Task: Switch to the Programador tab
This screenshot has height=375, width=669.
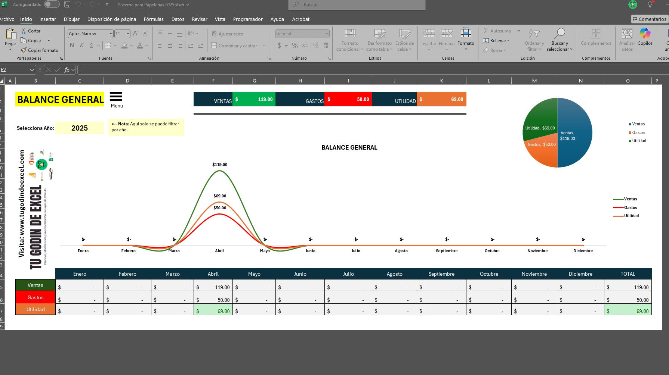Action: [248, 19]
